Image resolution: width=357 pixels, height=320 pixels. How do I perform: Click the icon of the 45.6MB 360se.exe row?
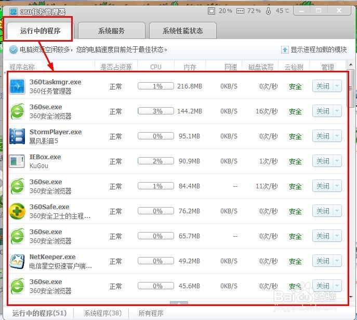coord(17,286)
